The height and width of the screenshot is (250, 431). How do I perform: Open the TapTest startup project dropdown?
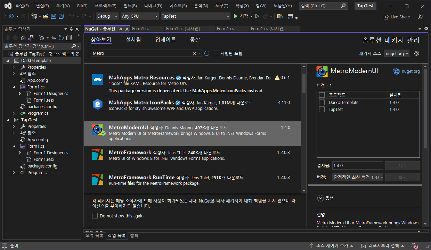pyautogui.click(x=196, y=16)
